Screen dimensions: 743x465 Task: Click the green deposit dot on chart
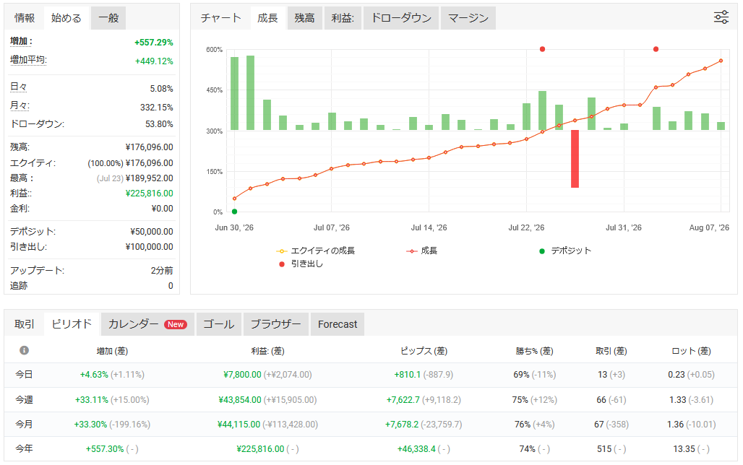tap(235, 212)
